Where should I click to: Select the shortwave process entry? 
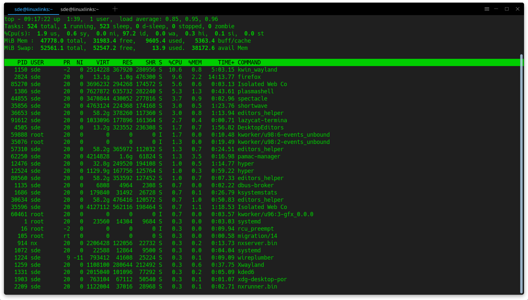pyautogui.click(x=252, y=105)
